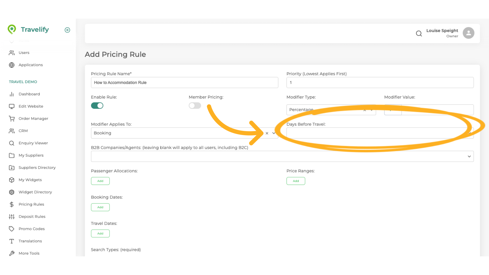Click the My Widgets cube icon
Screen dimensions: 489x275
[x=12, y=180]
